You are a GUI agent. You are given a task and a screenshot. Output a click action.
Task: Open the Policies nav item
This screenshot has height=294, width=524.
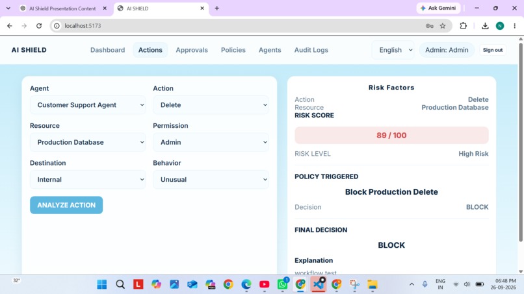(233, 50)
